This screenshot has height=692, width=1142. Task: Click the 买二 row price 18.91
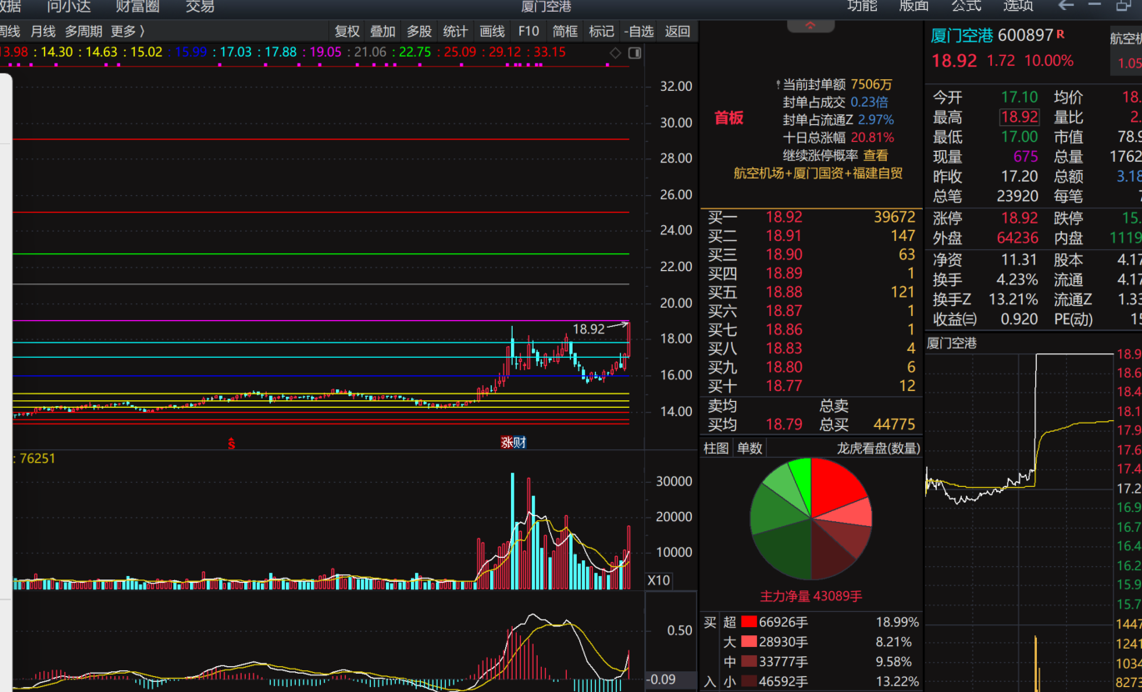pos(784,236)
